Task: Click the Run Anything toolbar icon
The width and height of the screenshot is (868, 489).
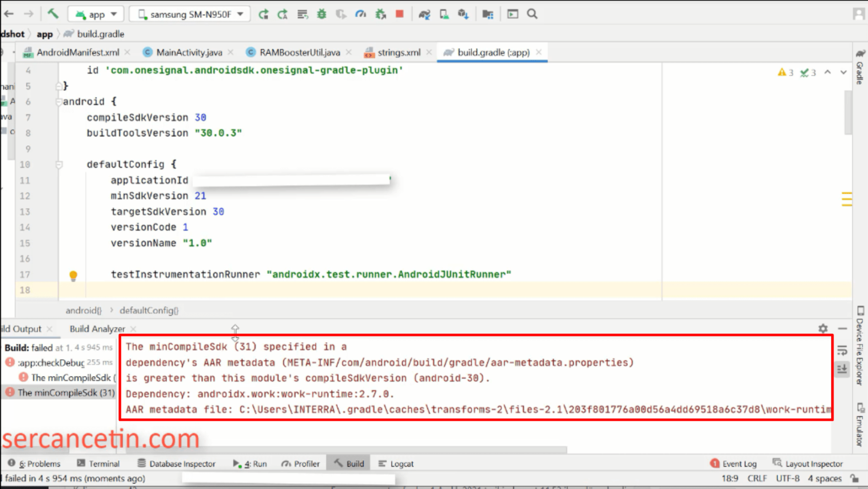Action: (513, 14)
